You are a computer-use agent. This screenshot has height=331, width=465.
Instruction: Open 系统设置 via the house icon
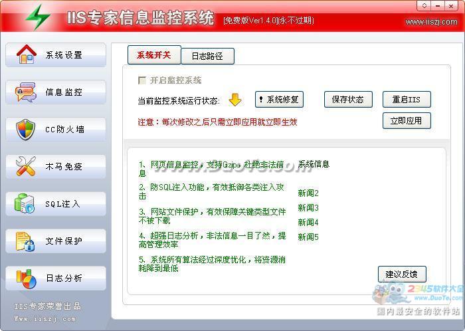pyautogui.click(x=26, y=55)
